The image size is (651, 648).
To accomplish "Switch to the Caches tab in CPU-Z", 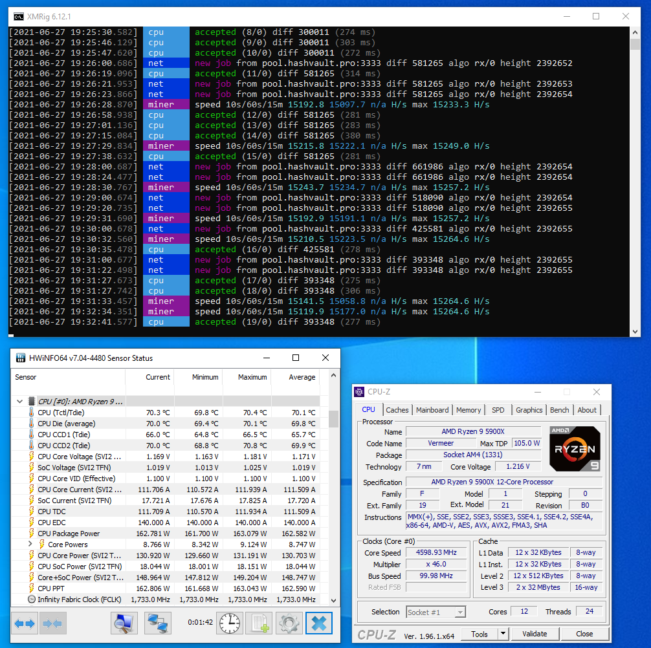I will 397,410.
